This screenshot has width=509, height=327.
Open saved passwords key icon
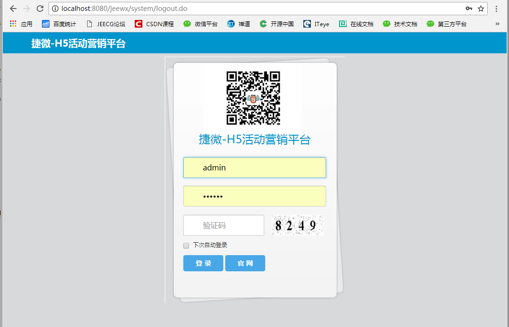[469, 9]
